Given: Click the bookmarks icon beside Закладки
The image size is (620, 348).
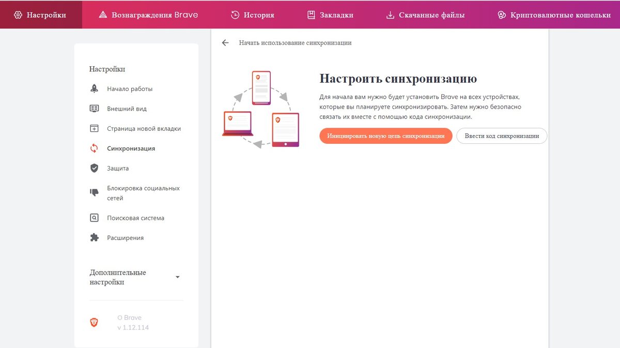Looking at the screenshot, I should (311, 15).
